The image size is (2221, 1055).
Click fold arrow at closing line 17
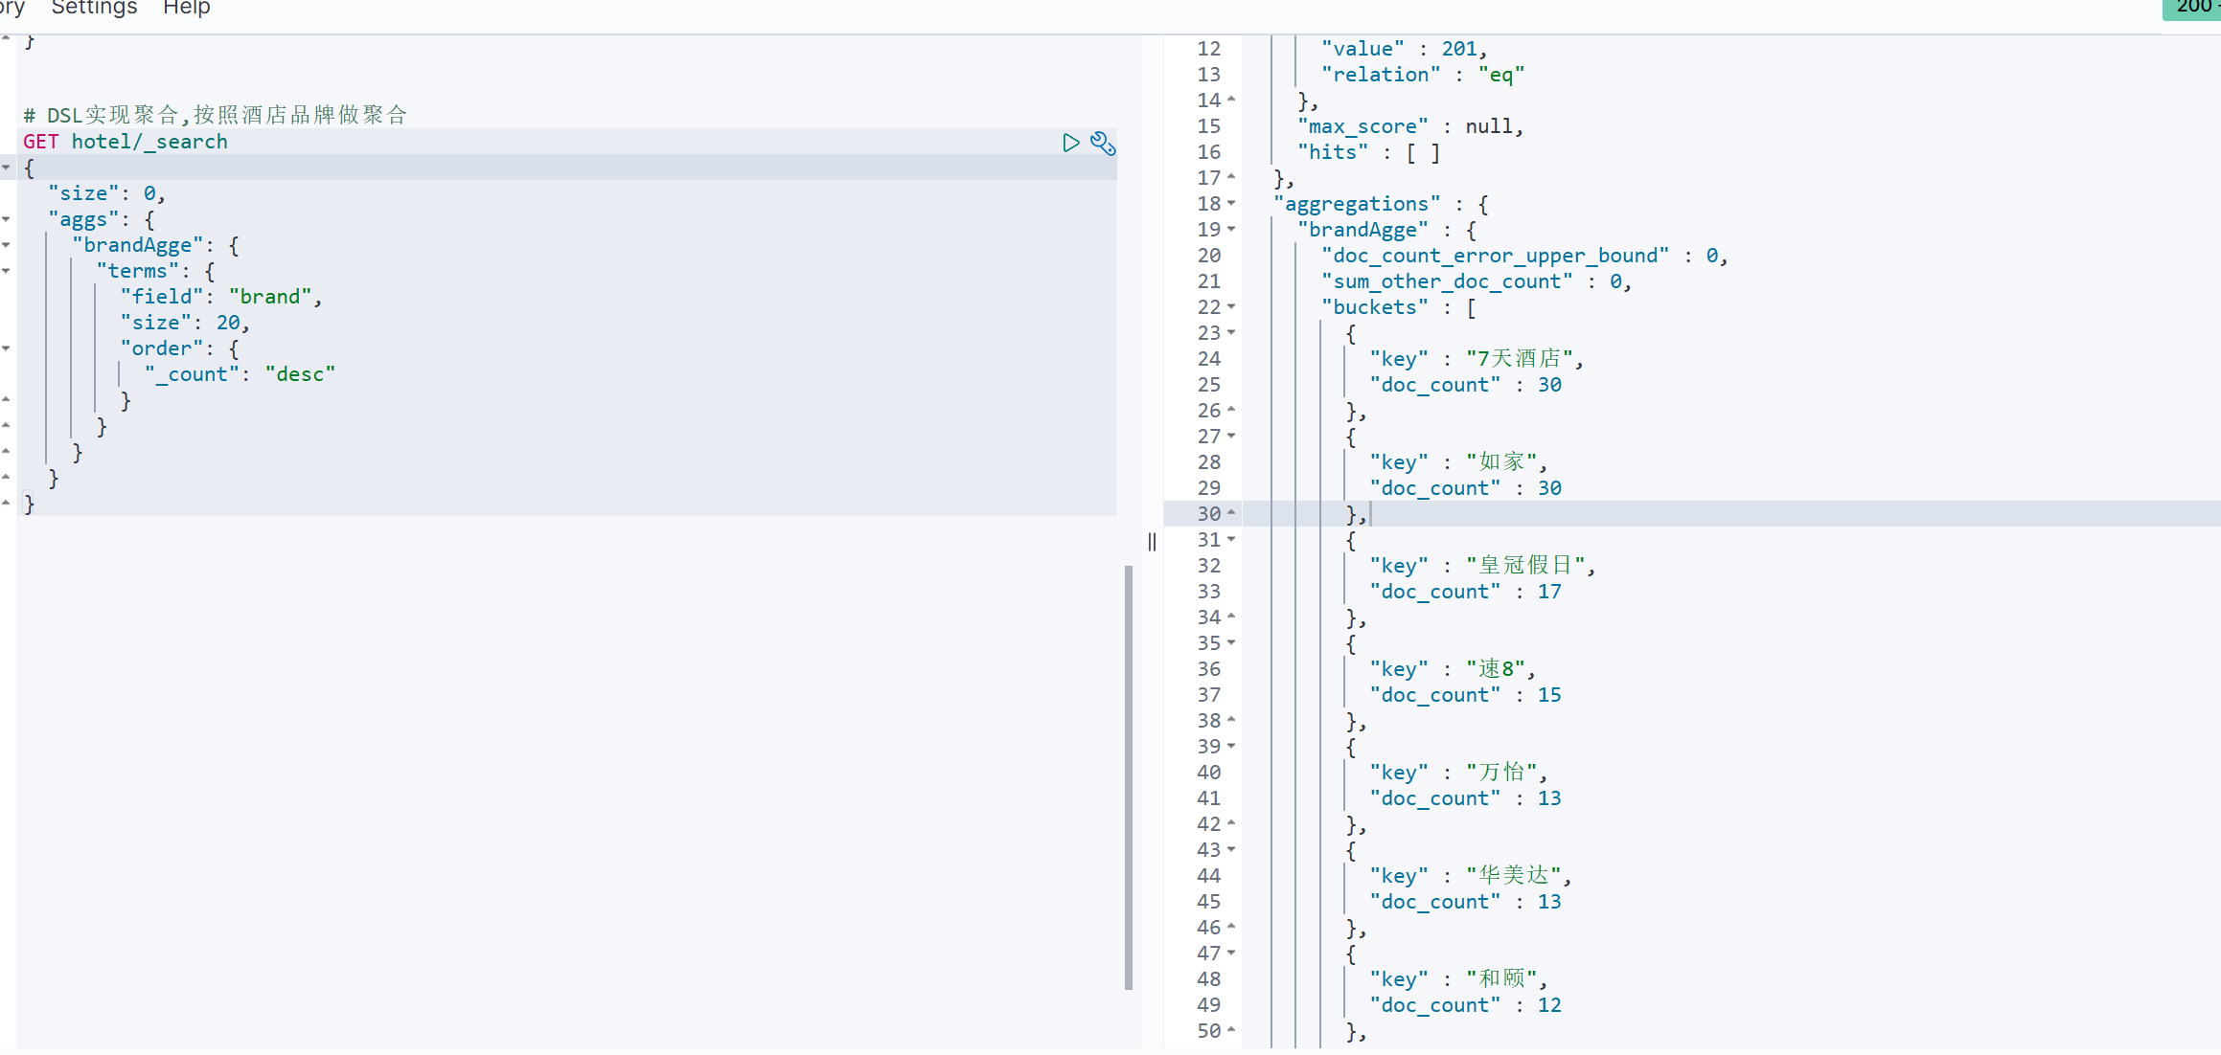click(x=1231, y=177)
